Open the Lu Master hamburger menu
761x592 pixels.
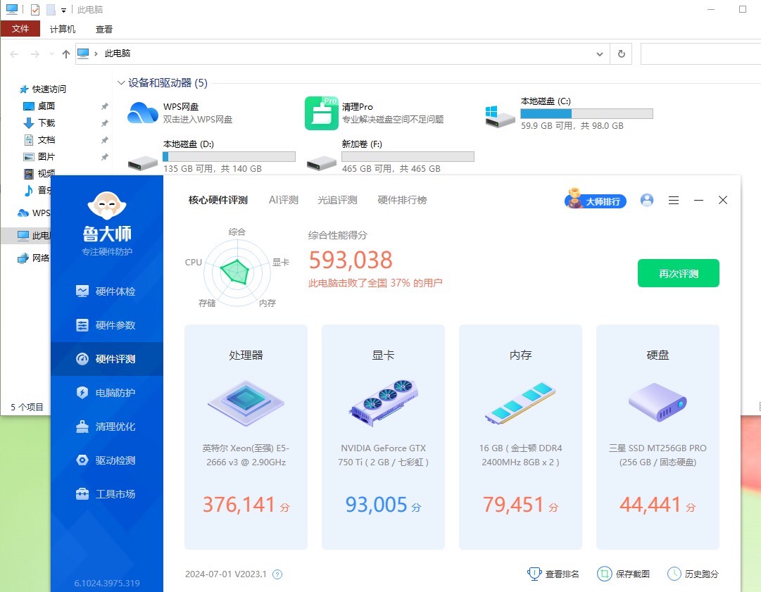coord(674,200)
